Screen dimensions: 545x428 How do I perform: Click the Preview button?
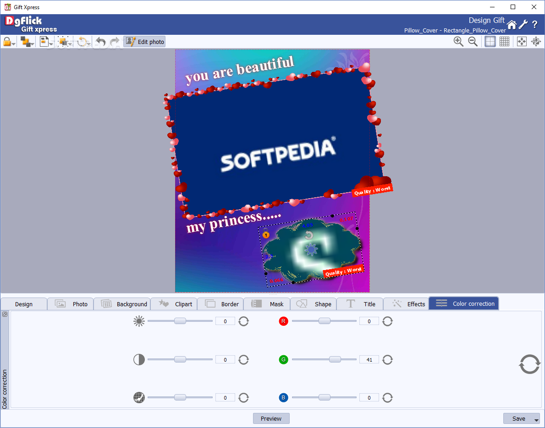coord(271,419)
